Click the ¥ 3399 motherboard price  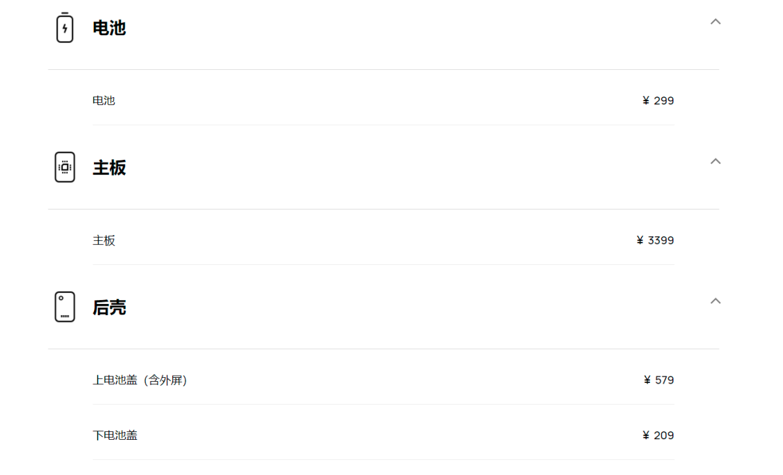[655, 240]
